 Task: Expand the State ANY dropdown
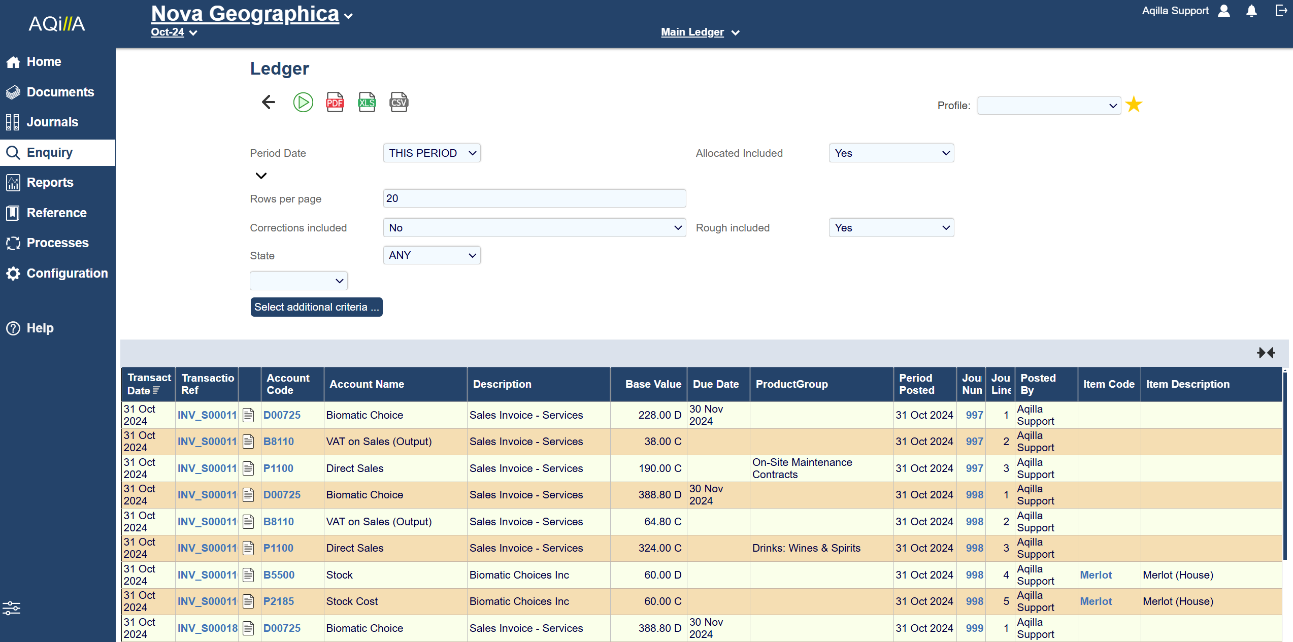coord(432,255)
